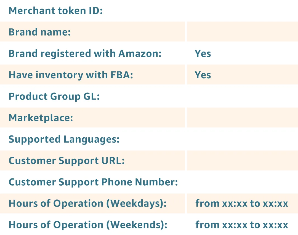The image size is (298, 235).
Task: Click the "Merchant token ID:" label
Action: pyautogui.click(x=55, y=11)
